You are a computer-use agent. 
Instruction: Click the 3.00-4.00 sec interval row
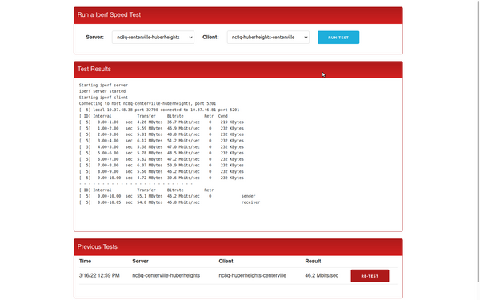click(x=162, y=141)
